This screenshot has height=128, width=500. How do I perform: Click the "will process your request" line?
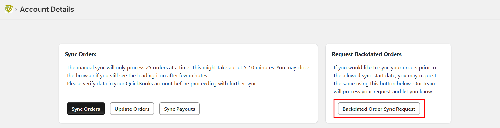384,92
